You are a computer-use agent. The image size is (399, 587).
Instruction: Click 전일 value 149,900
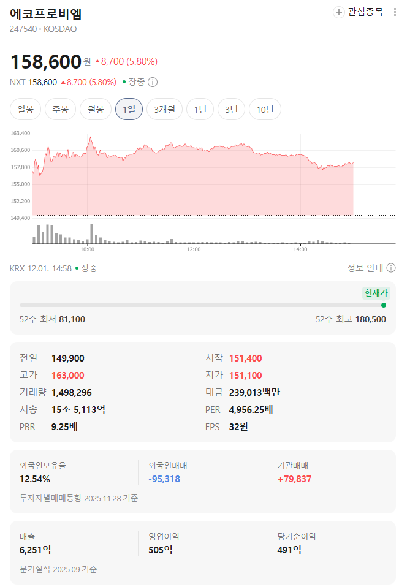click(68, 358)
